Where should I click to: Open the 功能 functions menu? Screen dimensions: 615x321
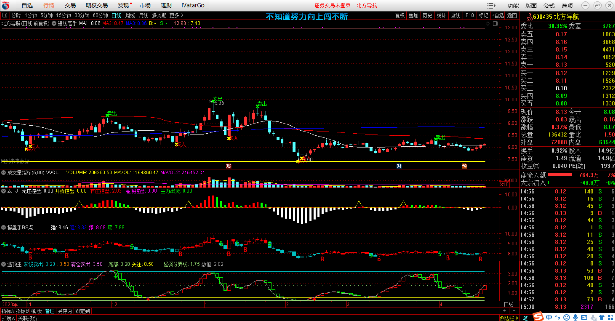(513, 6)
